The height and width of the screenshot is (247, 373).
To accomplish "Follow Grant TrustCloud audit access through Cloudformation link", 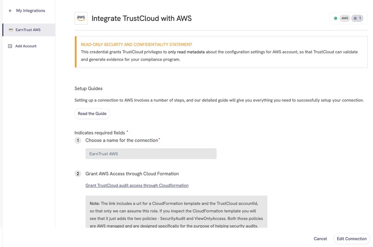I will 137,185.
